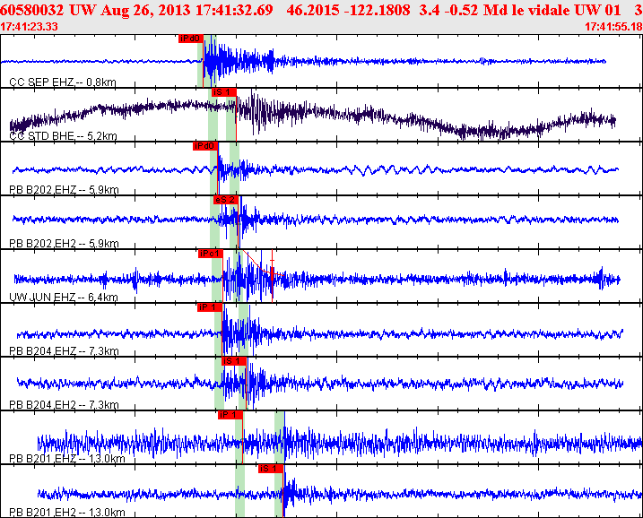Click the PB B202 EHZ -- 5.9km label
The width and height of the screenshot is (643, 518).
click(64, 190)
